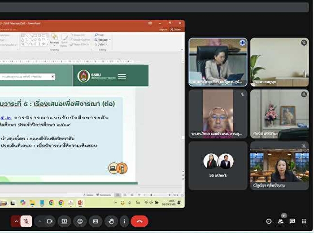
Task: Click the present screen icon
Action: pos(64,221)
